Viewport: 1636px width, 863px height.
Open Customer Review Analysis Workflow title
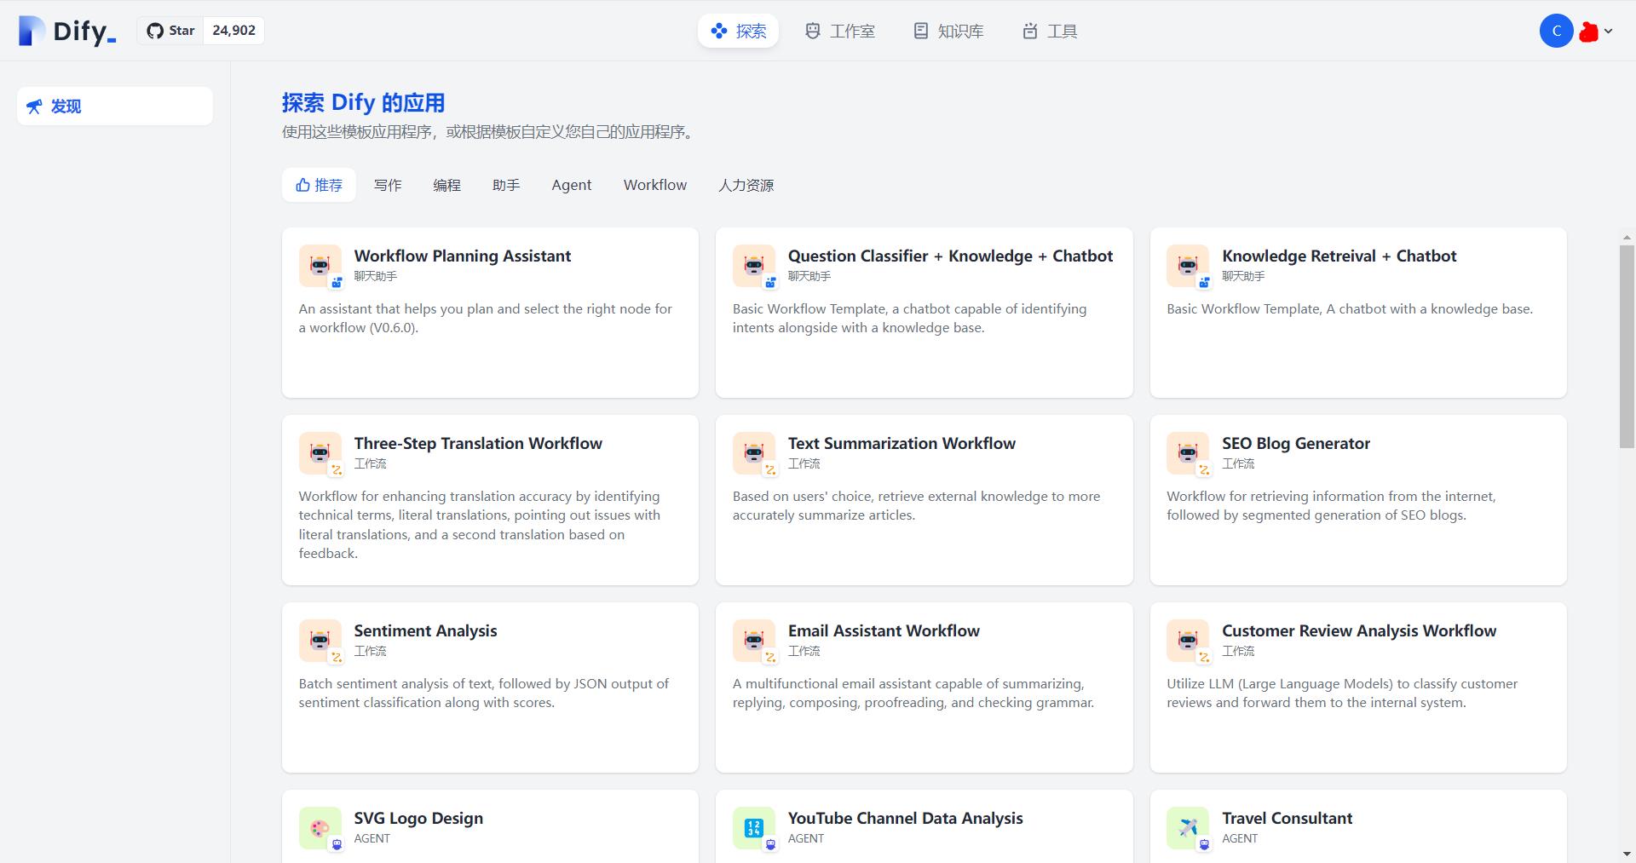coord(1359,630)
